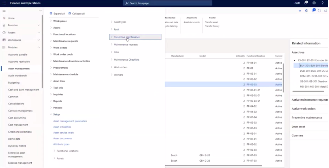Open the app launcher waffle icon
Viewport: 329px width, 168px height.
click(x=4, y=3)
